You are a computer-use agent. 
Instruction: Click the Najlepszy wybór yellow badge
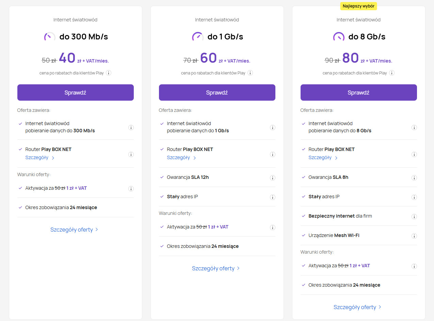358,6
